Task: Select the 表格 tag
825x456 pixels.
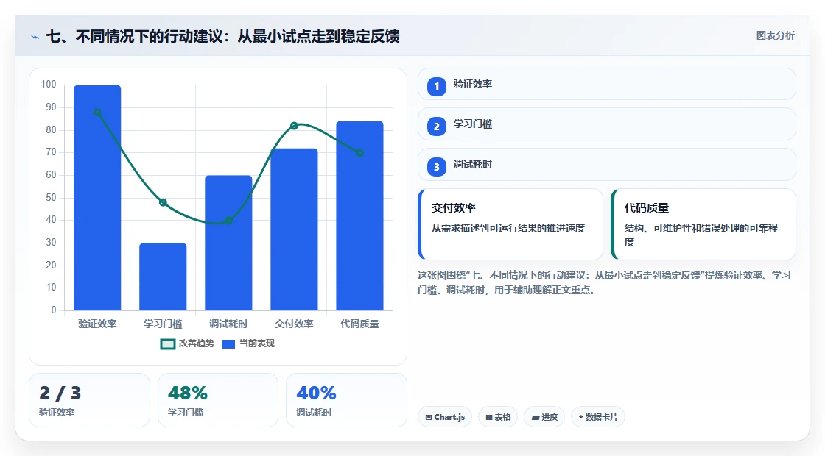Action: pyautogui.click(x=498, y=417)
